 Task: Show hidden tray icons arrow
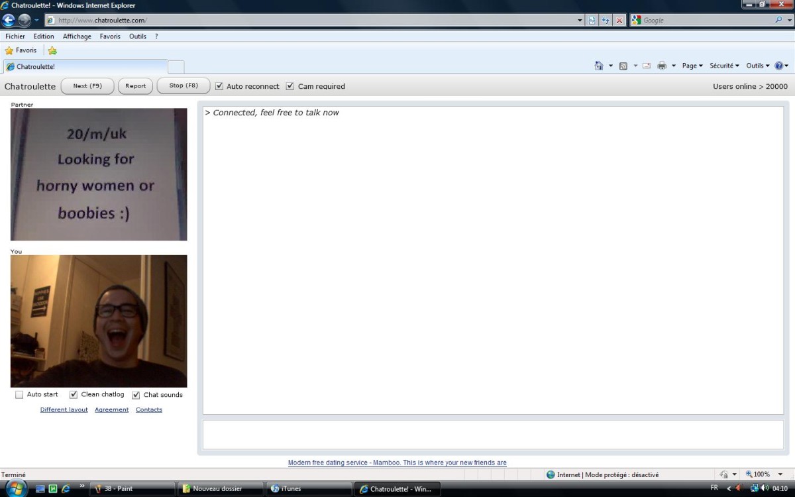(729, 488)
